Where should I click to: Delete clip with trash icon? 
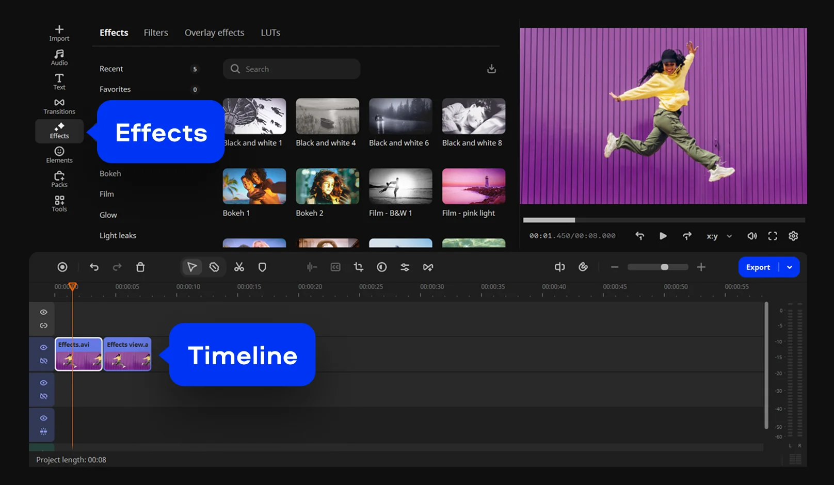pos(140,267)
